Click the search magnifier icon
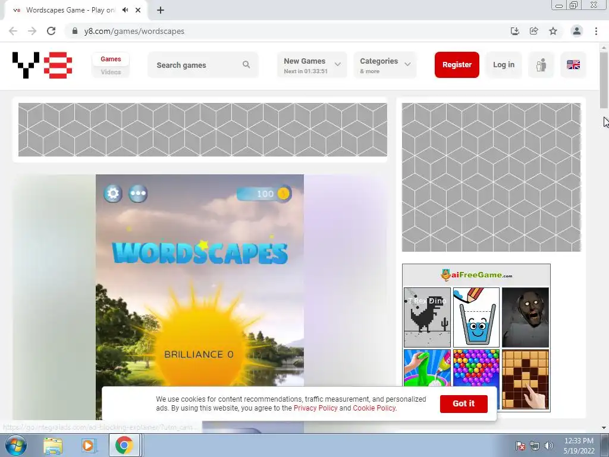Image resolution: width=609 pixels, height=457 pixels. pyautogui.click(x=246, y=64)
